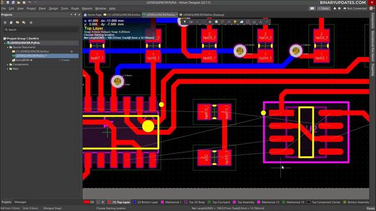The height and width of the screenshot is (211, 376).
Task: Select the Move Objects tool in Active Bar
Action: pyautogui.click(x=197, y=22)
